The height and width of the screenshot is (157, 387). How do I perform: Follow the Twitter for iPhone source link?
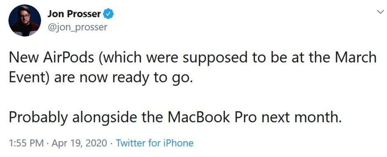click(x=154, y=143)
